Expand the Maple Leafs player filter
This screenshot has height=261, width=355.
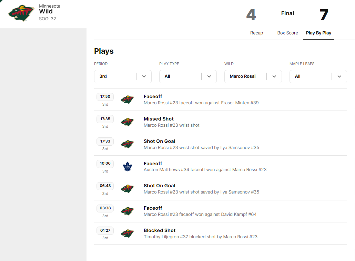318,76
